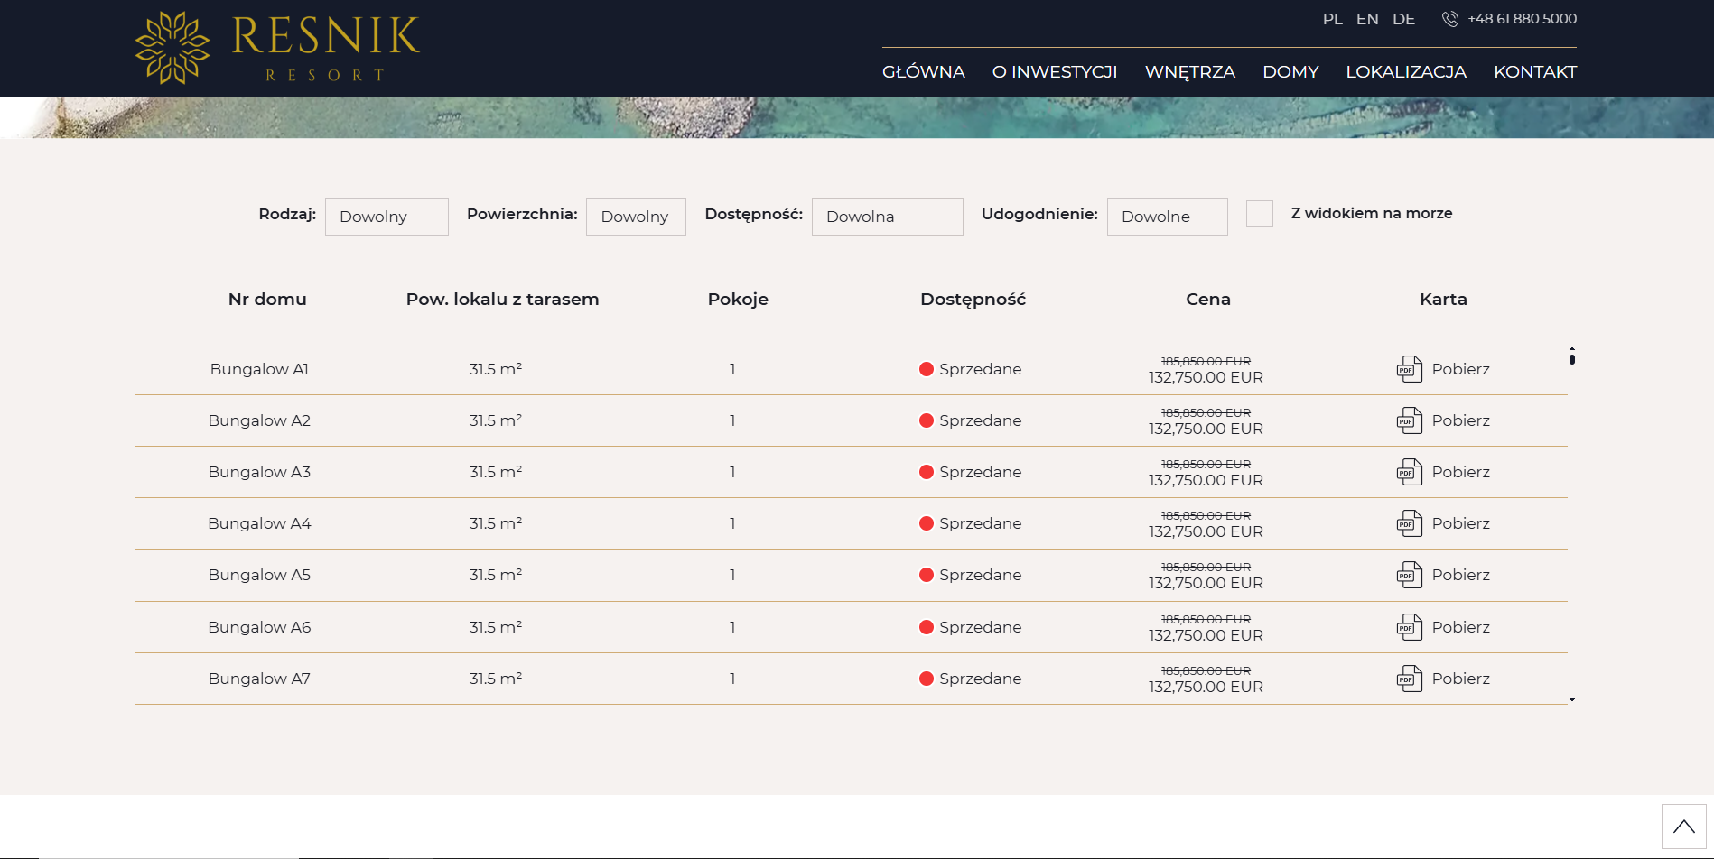Open the LOKALIZACJA page
The width and height of the screenshot is (1714, 859).
tap(1406, 71)
